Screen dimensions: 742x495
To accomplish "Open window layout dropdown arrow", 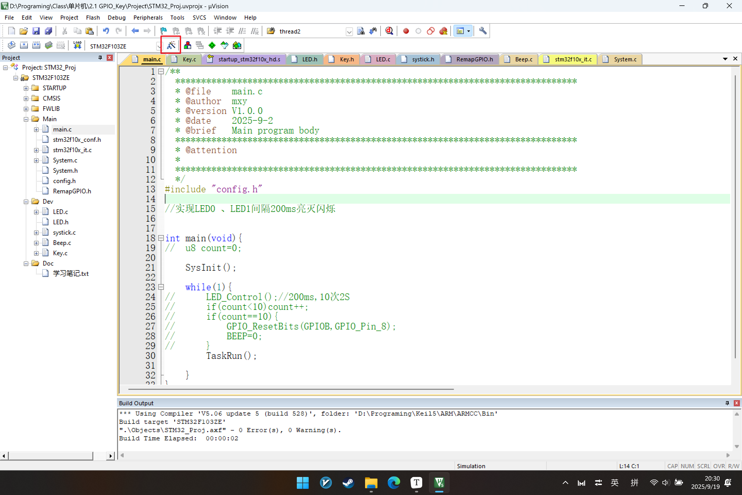I will [x=468, y=31].
